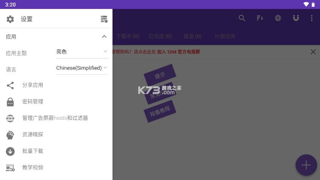This screenshot has width=320, height=180.
Task: Switch to the 计划任务 tab
Action: (x=225, y=36)
